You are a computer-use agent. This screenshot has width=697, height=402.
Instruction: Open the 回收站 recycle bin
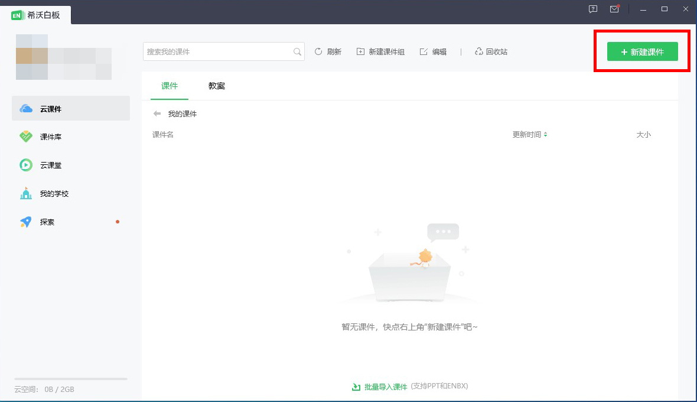pyautogui.click(x=491, y=51)
